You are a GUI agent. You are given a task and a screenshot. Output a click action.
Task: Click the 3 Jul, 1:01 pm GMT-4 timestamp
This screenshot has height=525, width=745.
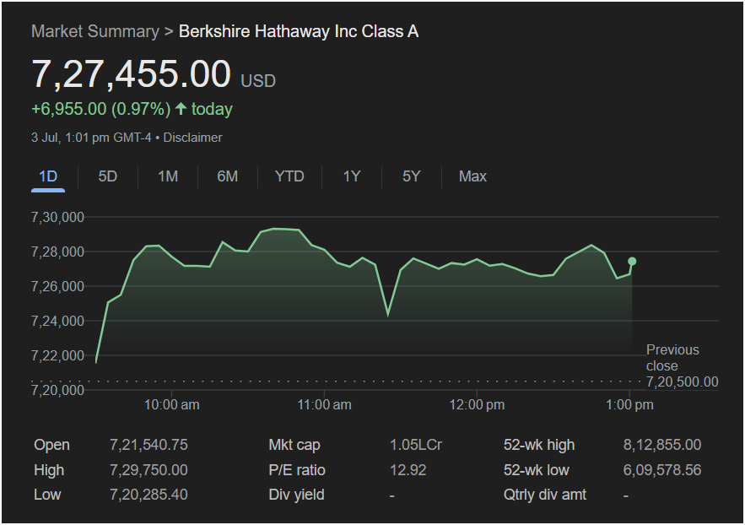pyautogui.click(x=91, y=138)
